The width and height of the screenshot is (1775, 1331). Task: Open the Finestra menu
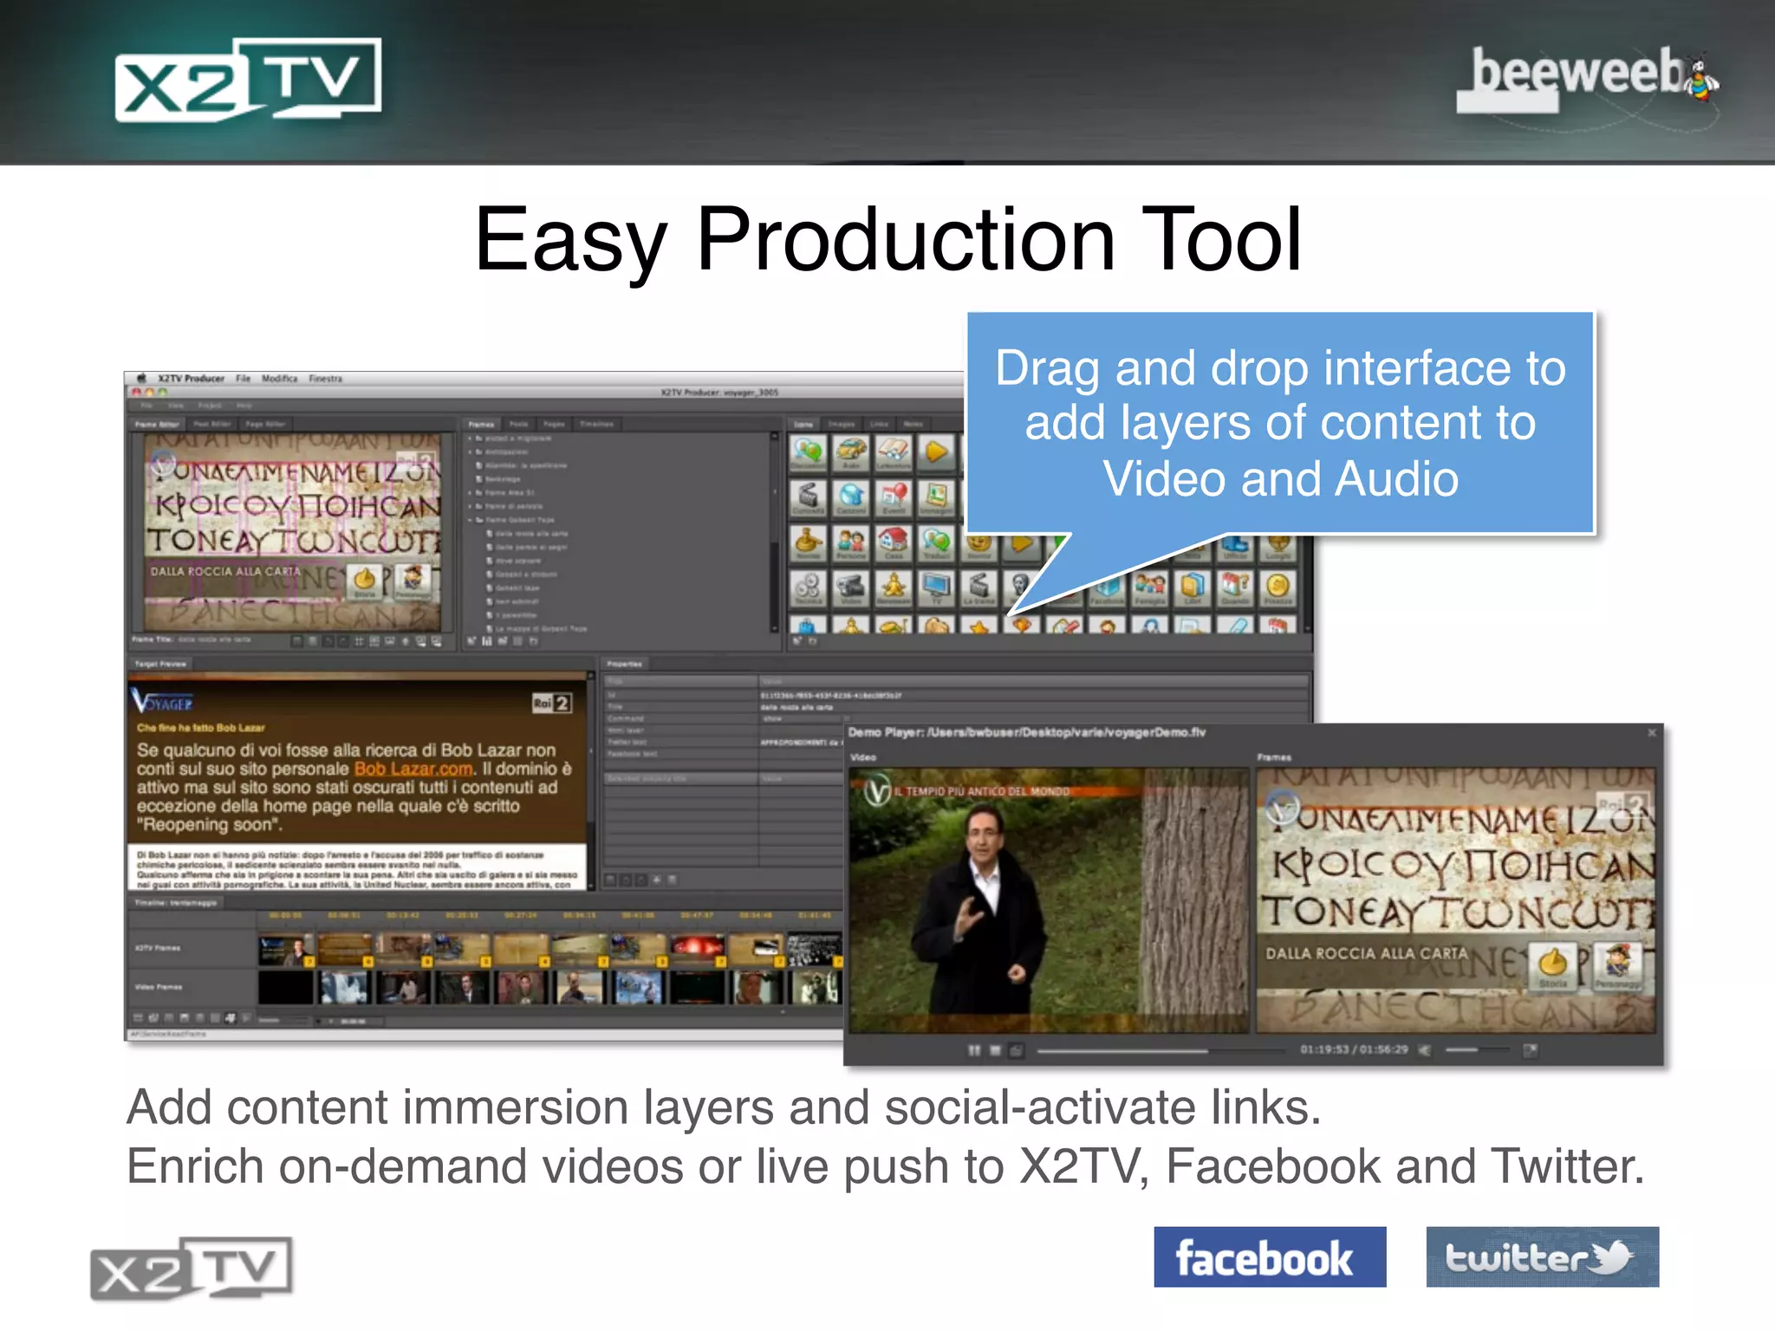click(x=325, y=379)
